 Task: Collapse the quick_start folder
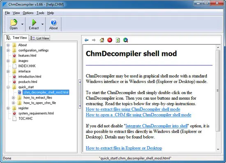[x=8, y=87]
